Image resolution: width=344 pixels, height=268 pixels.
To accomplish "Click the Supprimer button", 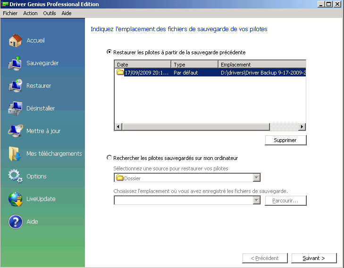I will point(285,140).
